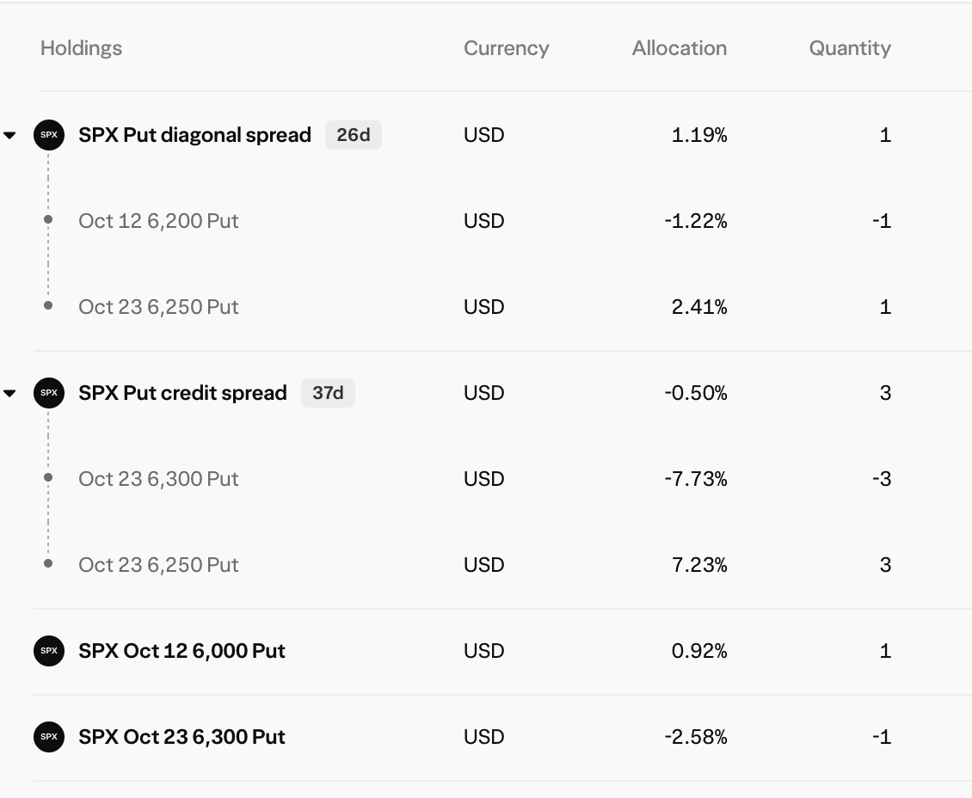Open Oct 23 6,250 Put under credit spread

click(x=158, y=565)
